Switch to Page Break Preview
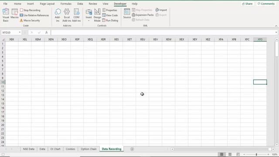Image resolution: width=279 pixels, height=157 pixels. click(238, 154)
